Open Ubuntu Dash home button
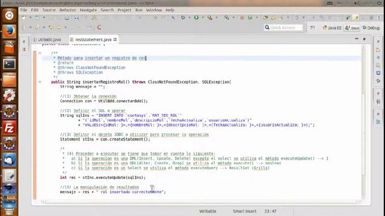385x216 pixels. 10,16
